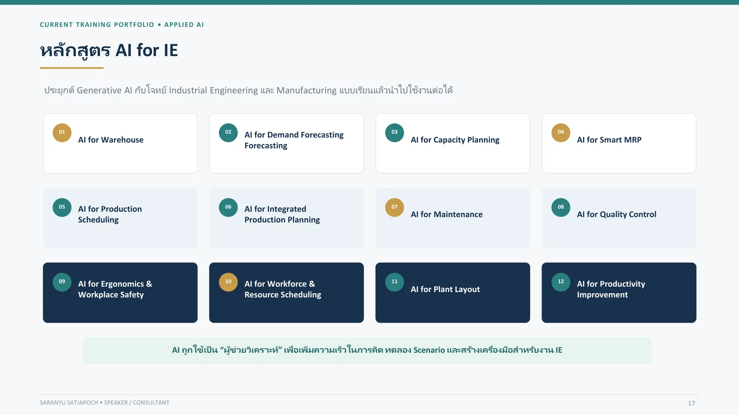Select the 'AI for Warehouse' title
Image resolution: width=739 pixels, height=415 pixels.
point(111,140)
